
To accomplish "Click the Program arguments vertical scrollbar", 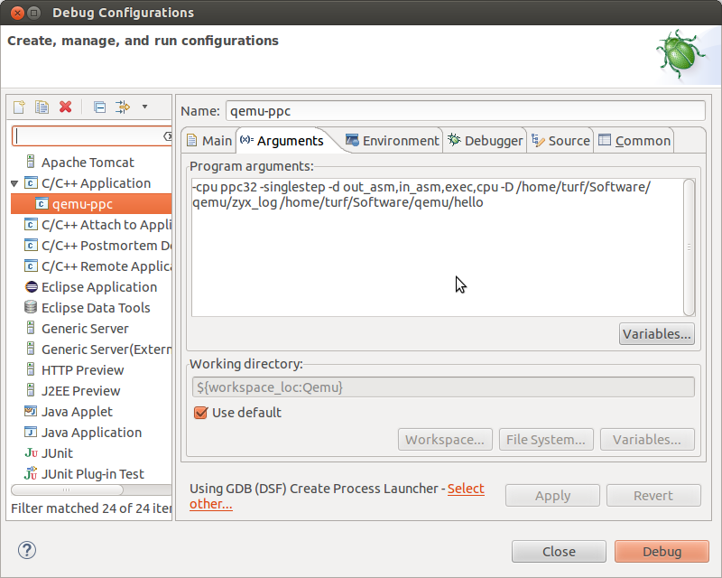I will click(x=689, y=247).
